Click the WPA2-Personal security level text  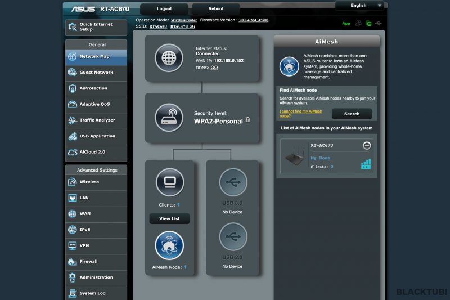pos(218,121)
